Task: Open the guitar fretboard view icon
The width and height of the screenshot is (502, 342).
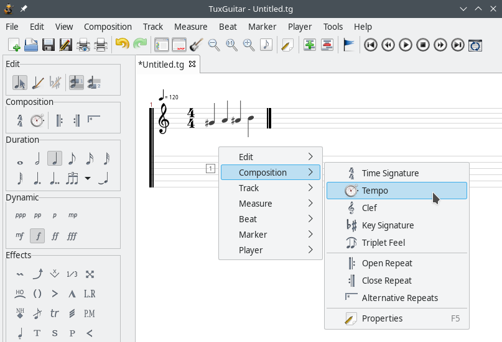Action: (x=197, y=45)
